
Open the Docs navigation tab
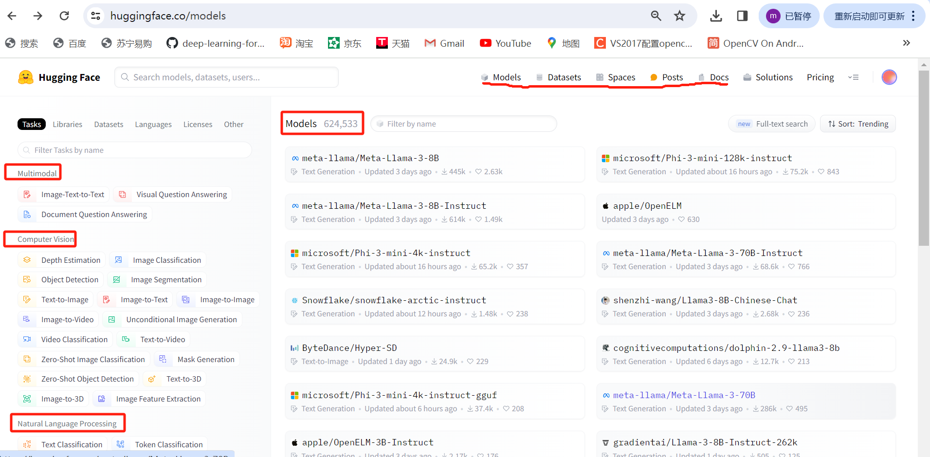pyautogui.click(x=713, y=77)
